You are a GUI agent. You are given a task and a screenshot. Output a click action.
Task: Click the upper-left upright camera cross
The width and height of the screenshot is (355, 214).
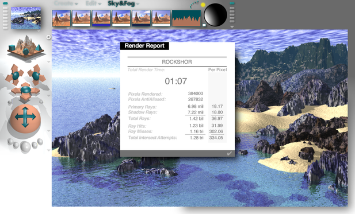[x=15, y=75]
